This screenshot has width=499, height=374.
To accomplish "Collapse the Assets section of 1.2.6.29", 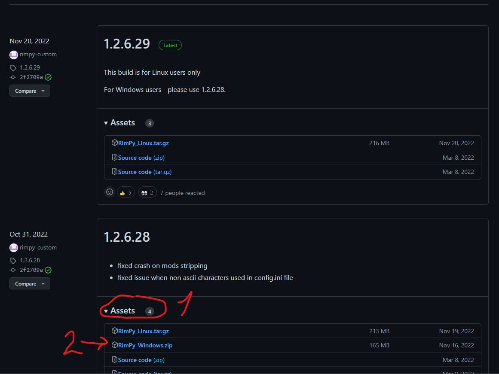I will pos(119,123).
